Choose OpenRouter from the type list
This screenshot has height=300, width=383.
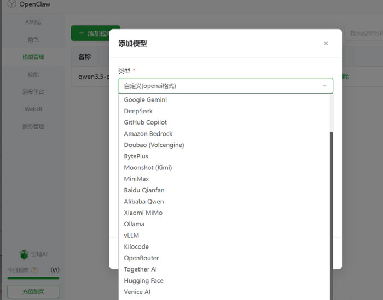(141, 258)
